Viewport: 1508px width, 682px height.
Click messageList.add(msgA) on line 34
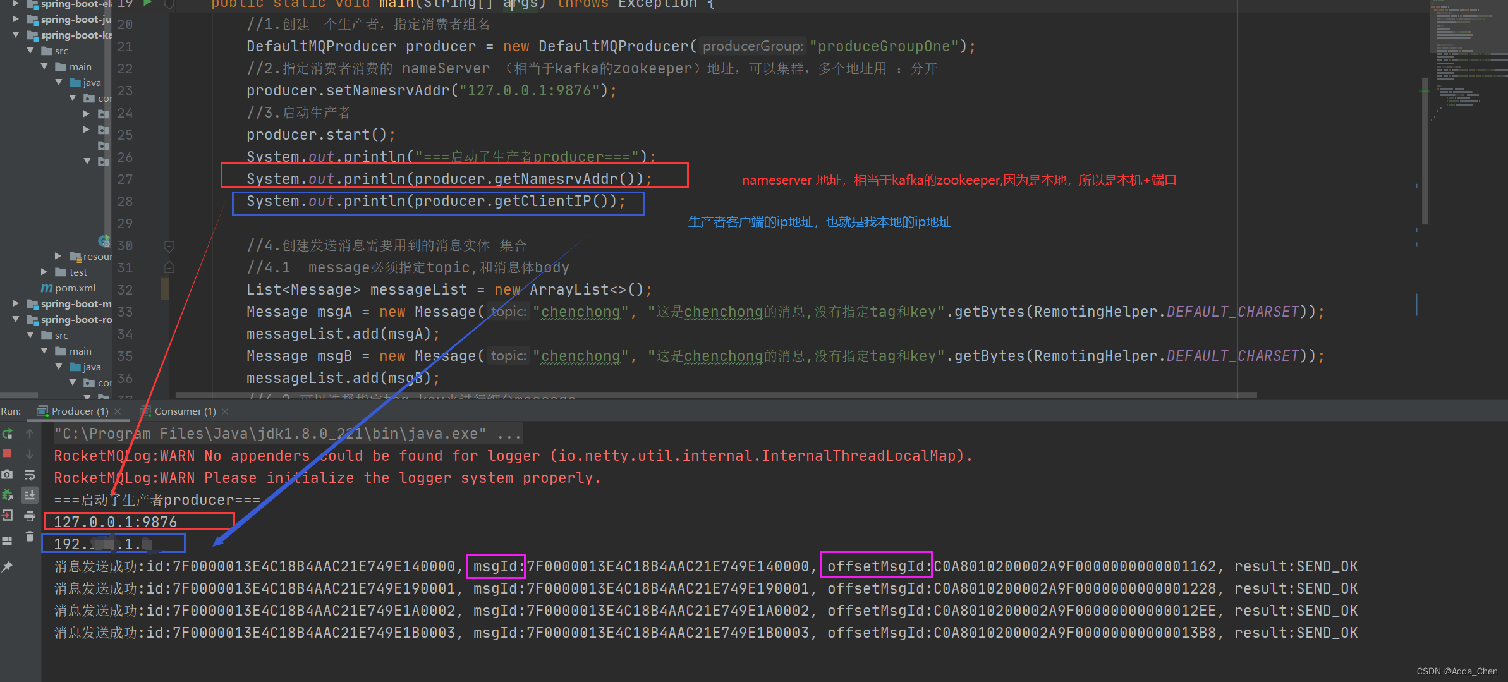(343, 334)
